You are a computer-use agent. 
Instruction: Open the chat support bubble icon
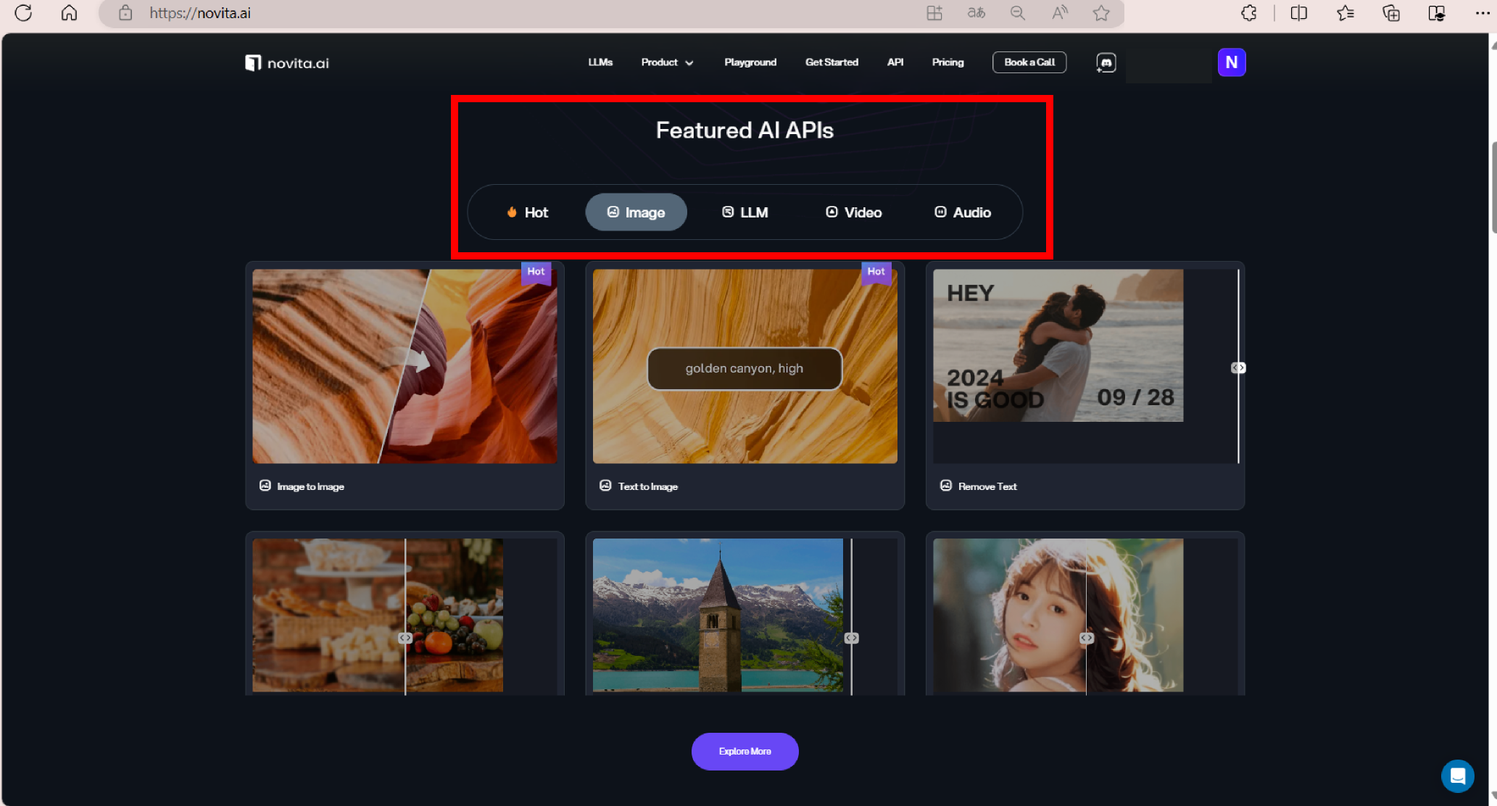(1457, 776)
